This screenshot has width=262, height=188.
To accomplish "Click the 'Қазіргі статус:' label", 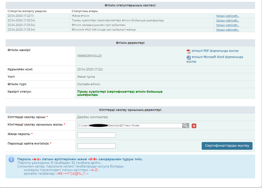I will pos(20,92).
